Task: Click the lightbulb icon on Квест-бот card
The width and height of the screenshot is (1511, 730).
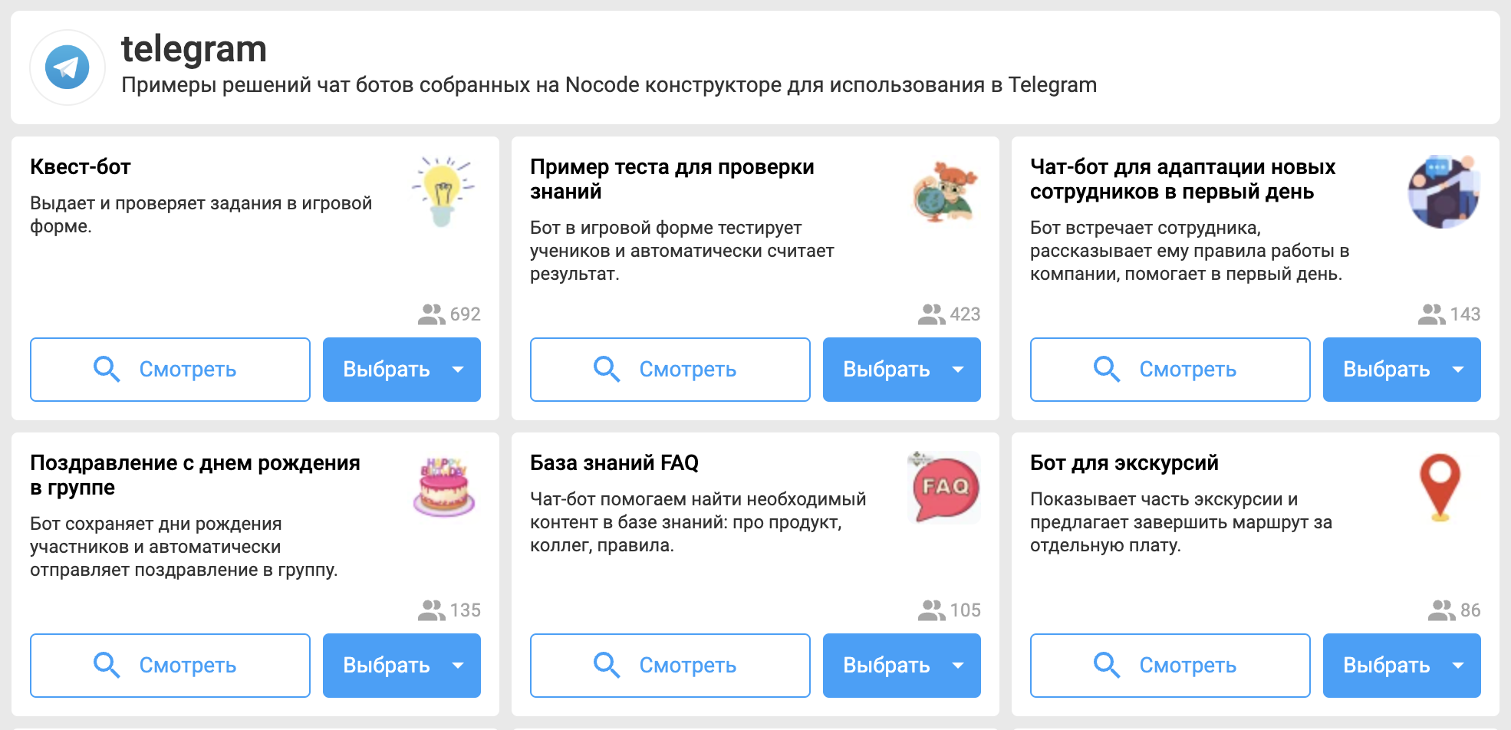Action: coord(443,192)
